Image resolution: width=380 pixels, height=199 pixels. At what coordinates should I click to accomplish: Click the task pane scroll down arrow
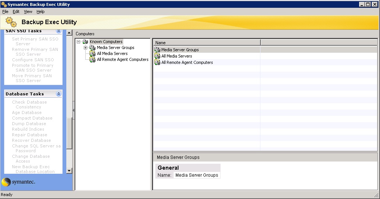click(x=69, y=170)
